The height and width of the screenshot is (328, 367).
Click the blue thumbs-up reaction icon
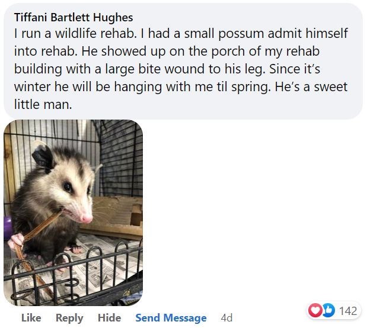pos(328,310)
